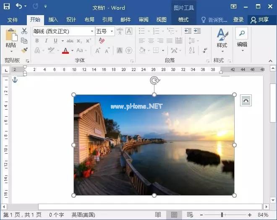Switch to the 布局 (Layout) tab
277x220 pixels.
(89, 20)
